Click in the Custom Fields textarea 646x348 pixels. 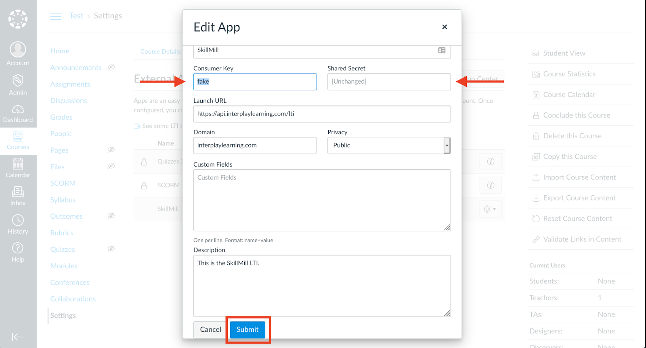[322, 200]
